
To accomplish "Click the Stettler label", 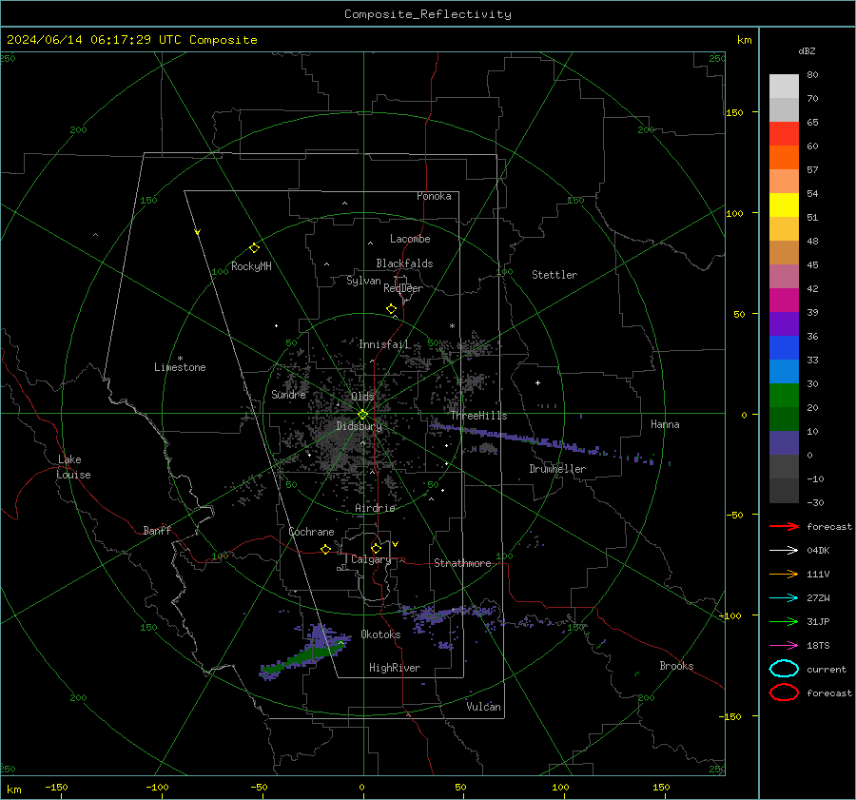I will click(554, 275).
